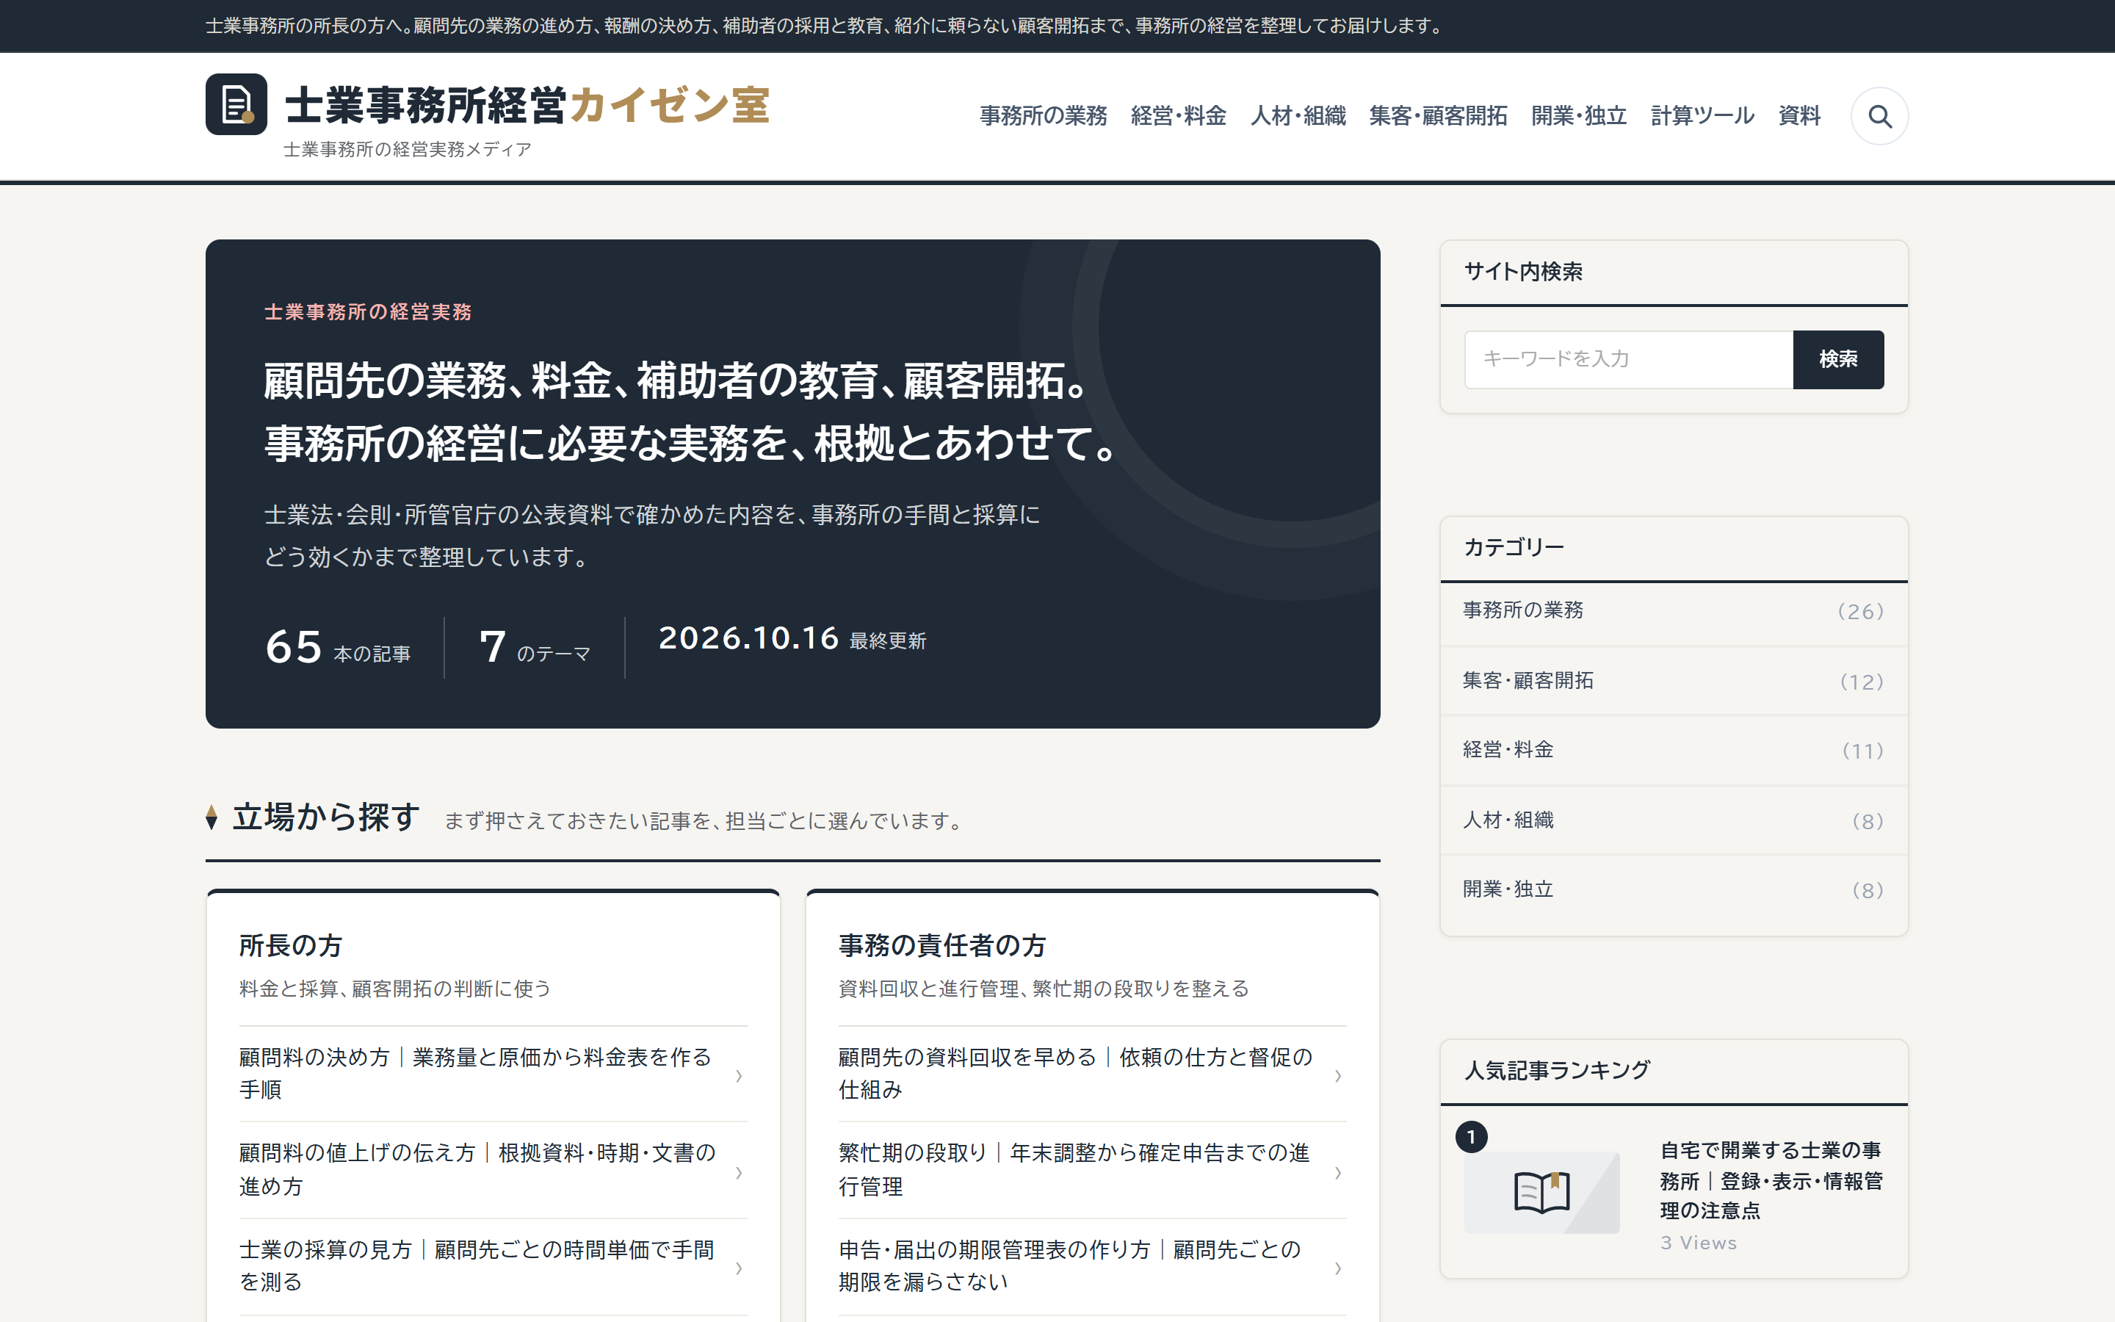Select 経営・料金 (11) category in sidebar
Screen dimensions: 2115x1322
1673,750
